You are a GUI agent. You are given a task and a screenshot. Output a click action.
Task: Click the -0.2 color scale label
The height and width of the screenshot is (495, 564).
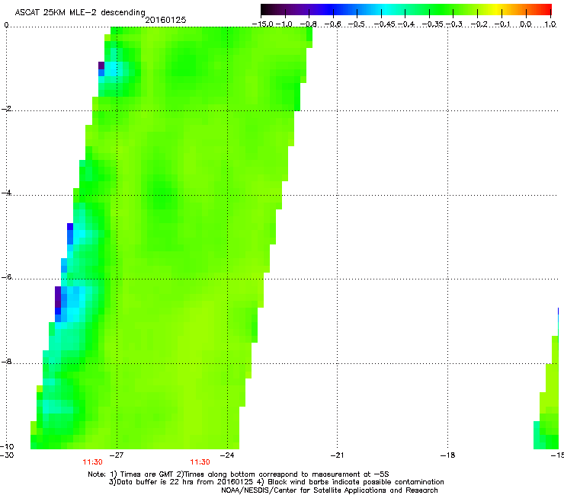click(x=479, y=24)
